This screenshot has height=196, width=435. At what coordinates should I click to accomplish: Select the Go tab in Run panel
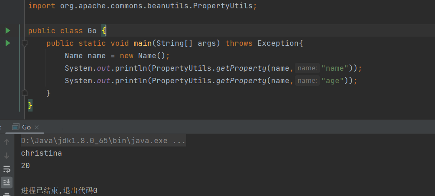[26, 127]
